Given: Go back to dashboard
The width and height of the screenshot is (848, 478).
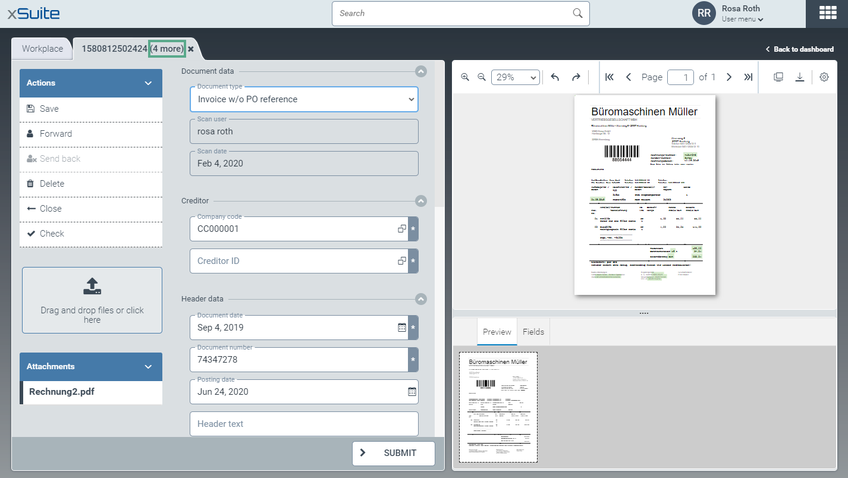Looking at the screenshot, I should click(799, 49).
